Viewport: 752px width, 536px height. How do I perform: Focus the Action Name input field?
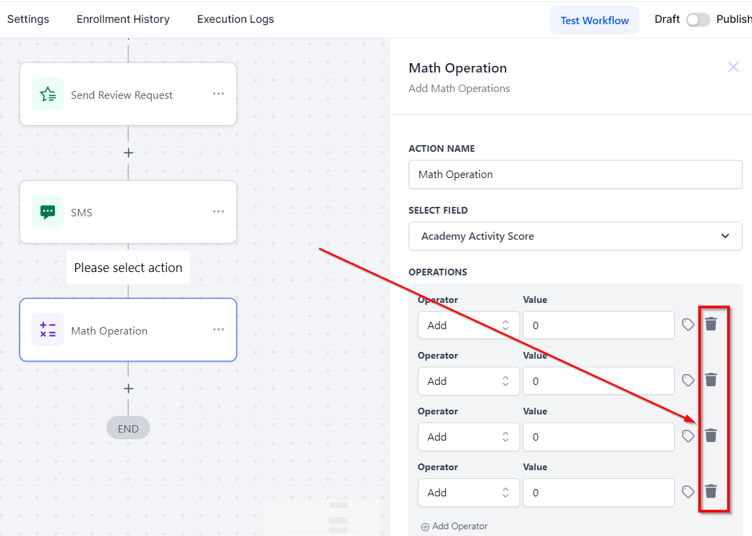575,174
